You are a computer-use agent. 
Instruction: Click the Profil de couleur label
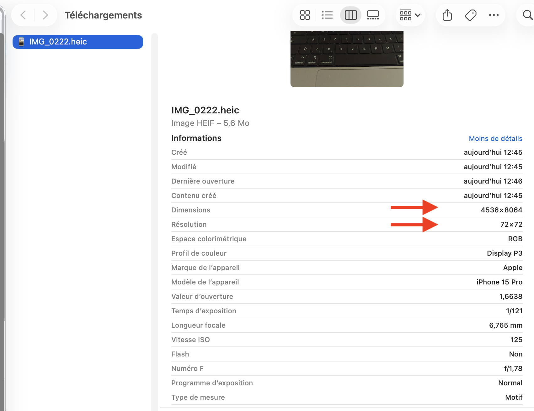[x=199, y=253]
